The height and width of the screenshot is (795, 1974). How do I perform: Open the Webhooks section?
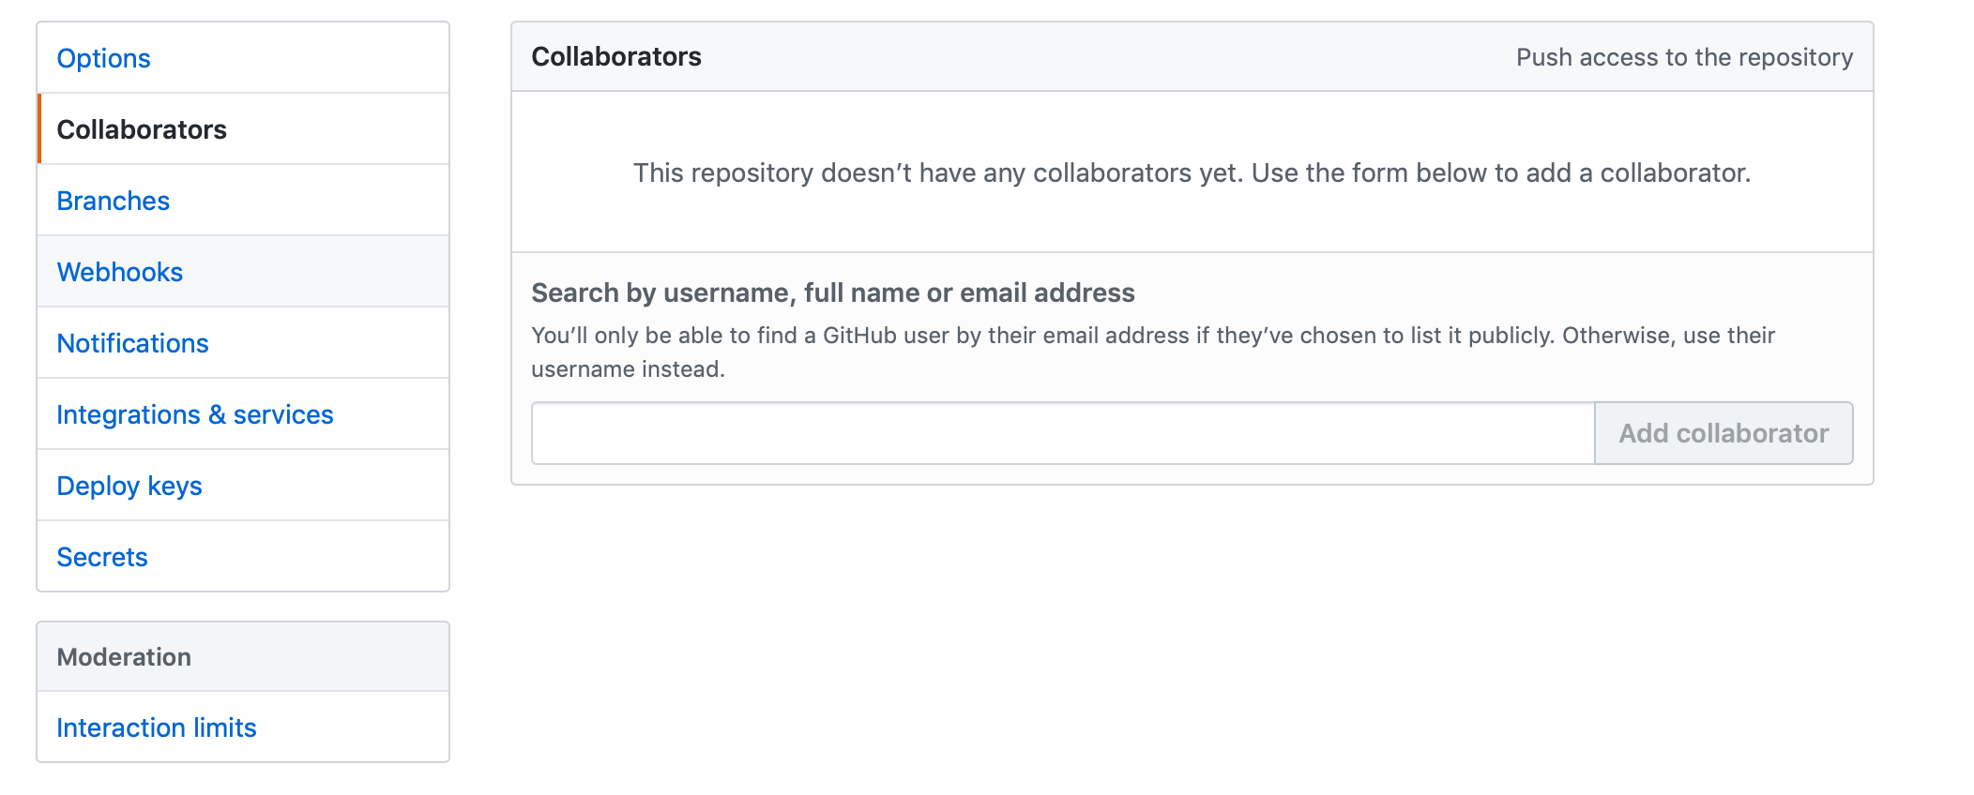pos(119,272)
